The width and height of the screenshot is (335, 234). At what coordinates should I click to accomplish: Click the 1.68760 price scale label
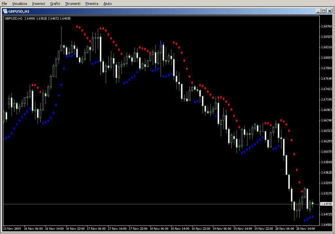(326, 26)
